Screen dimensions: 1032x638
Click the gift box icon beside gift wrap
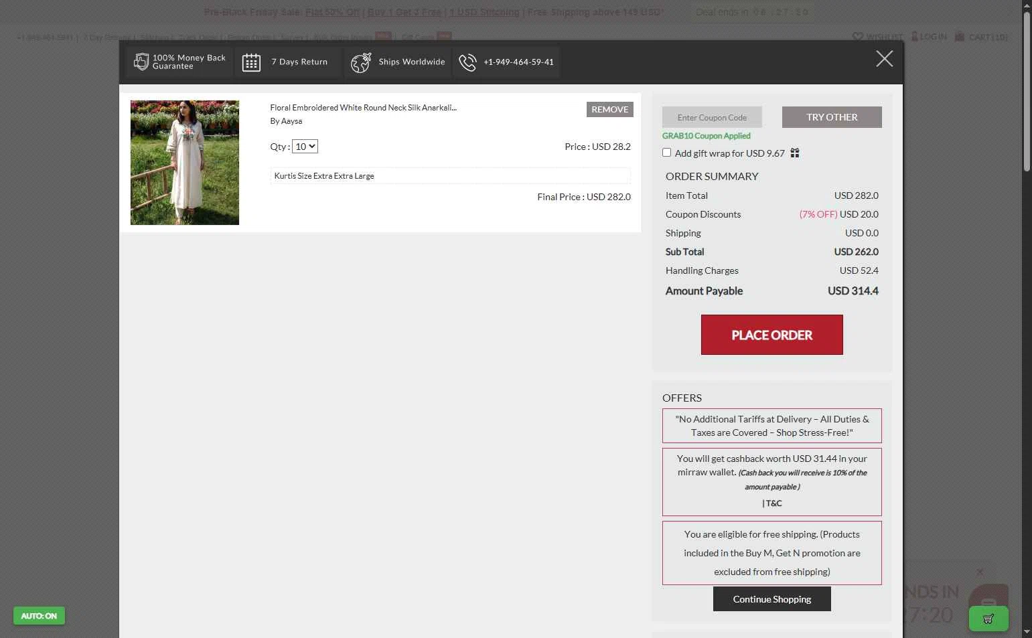click(x=795, y=153)
